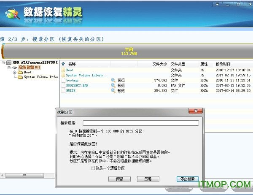
Task: Preview bootmgr with its magnifier icon
Action: click(113, 80)
